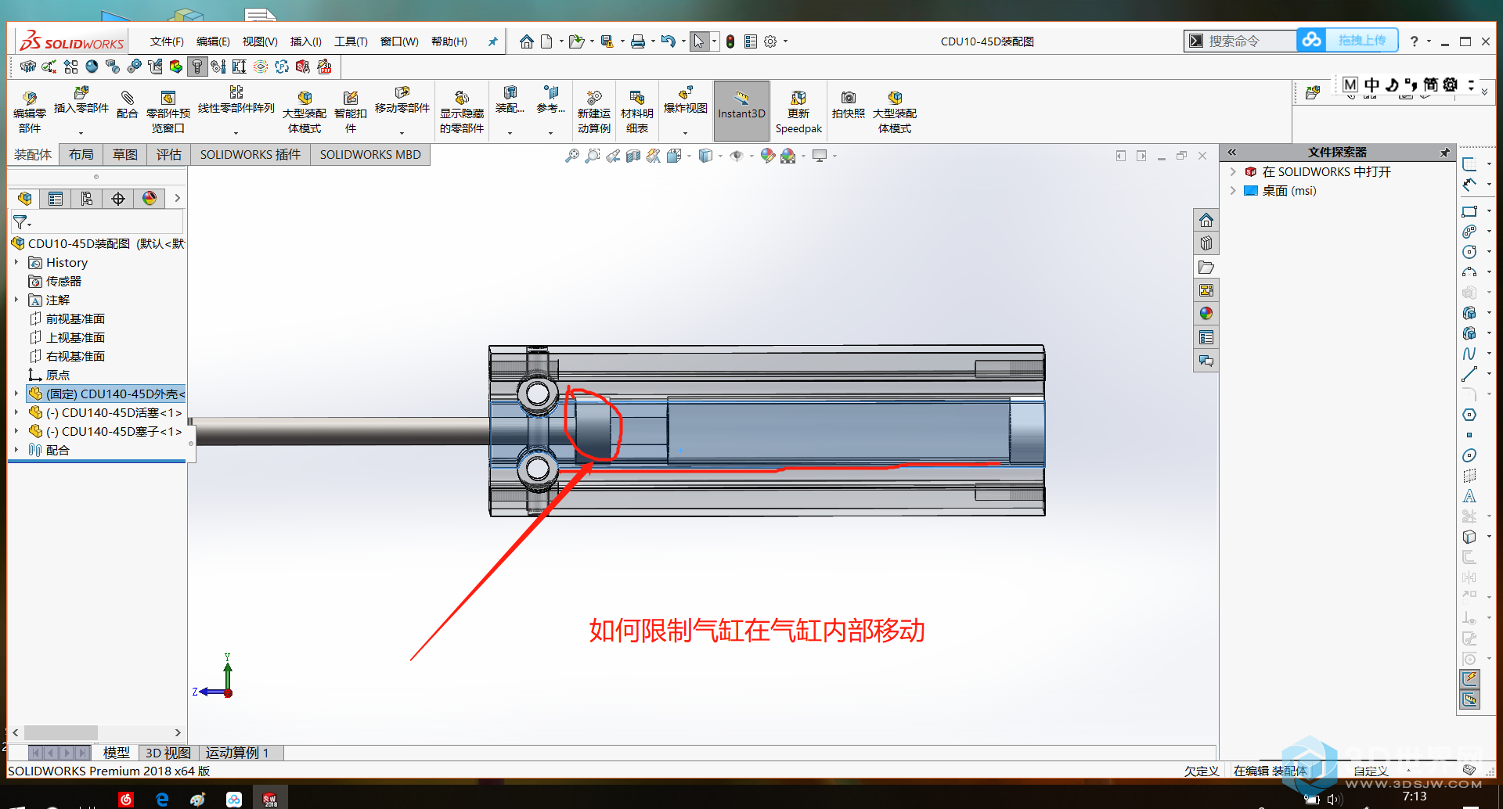Open dropdown under 装配... (Assembly Features)

click(x=510, y=133)
